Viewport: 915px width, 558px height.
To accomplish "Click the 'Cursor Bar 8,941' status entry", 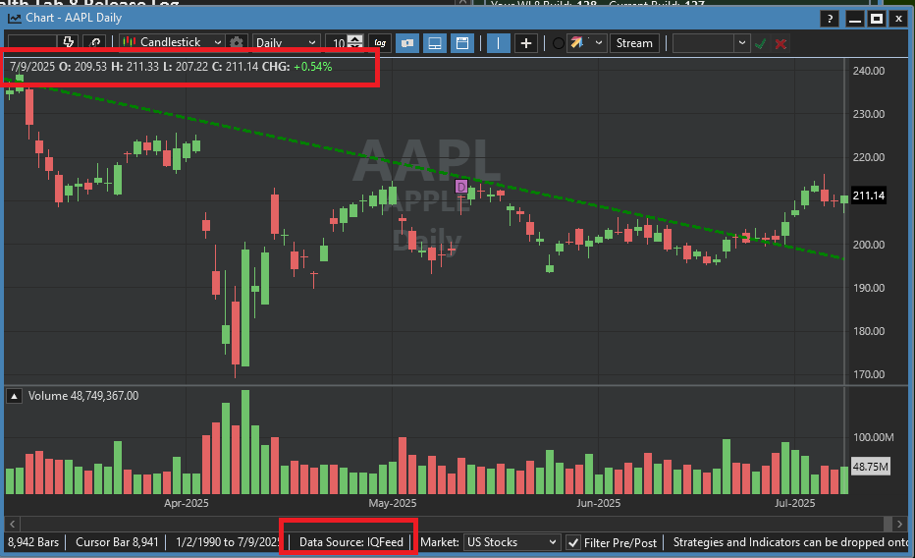I will (x=117, y=542).
